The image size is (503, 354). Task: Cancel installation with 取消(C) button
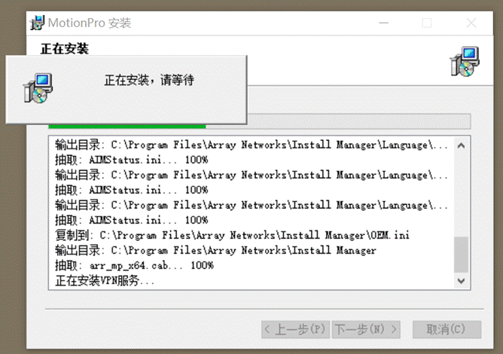447,329
